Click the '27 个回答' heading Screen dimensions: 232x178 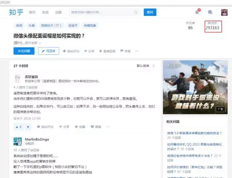[x=21, y=66]
